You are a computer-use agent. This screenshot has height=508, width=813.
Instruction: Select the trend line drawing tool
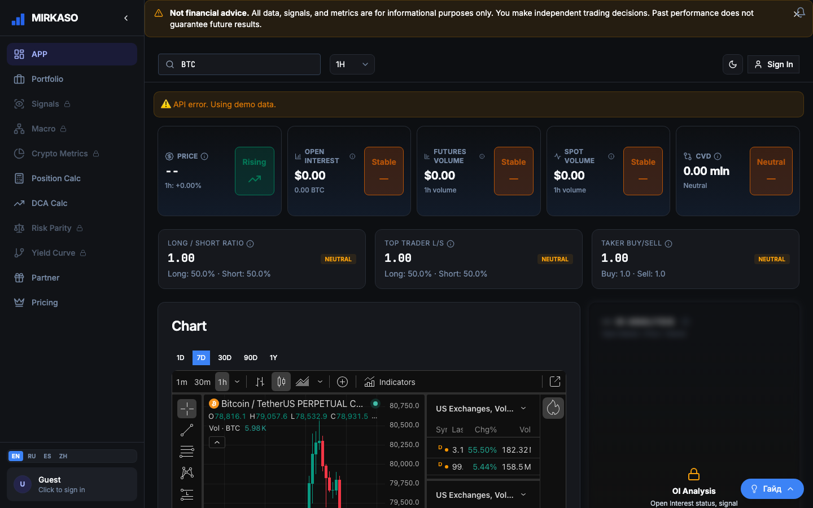coord(187,430)
